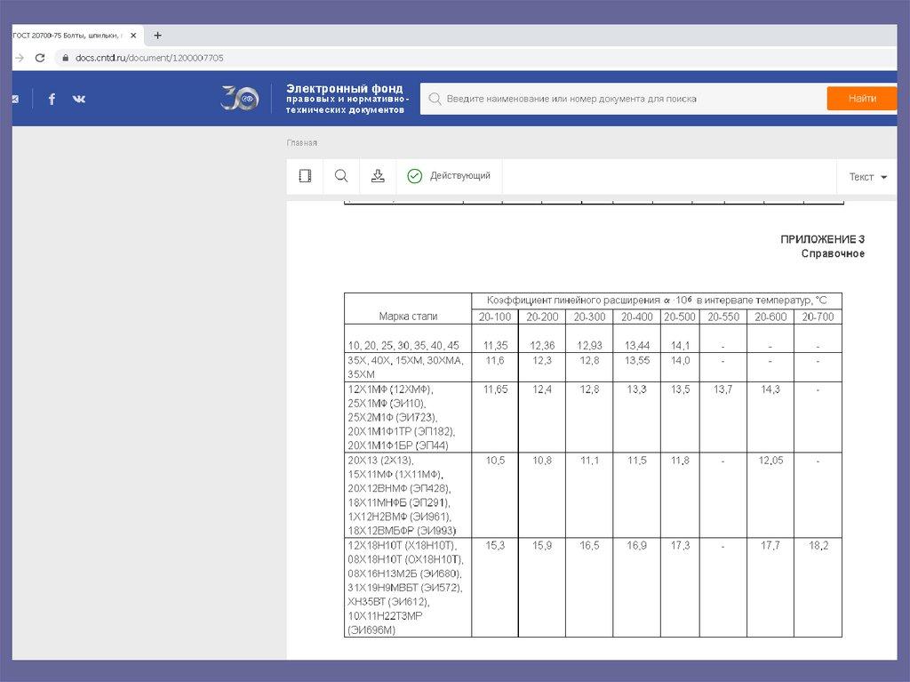Viewport: 910px width, 682px height.
Task: Open a new browser tab
Action: tap(157, 36)
